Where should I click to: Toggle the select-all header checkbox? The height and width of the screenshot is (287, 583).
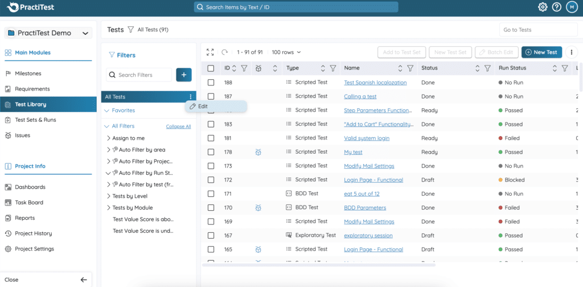[211, 68]
